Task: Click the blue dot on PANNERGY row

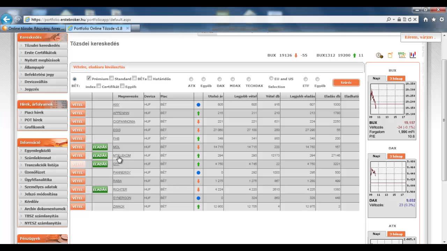Action: (x=198, y=173)
